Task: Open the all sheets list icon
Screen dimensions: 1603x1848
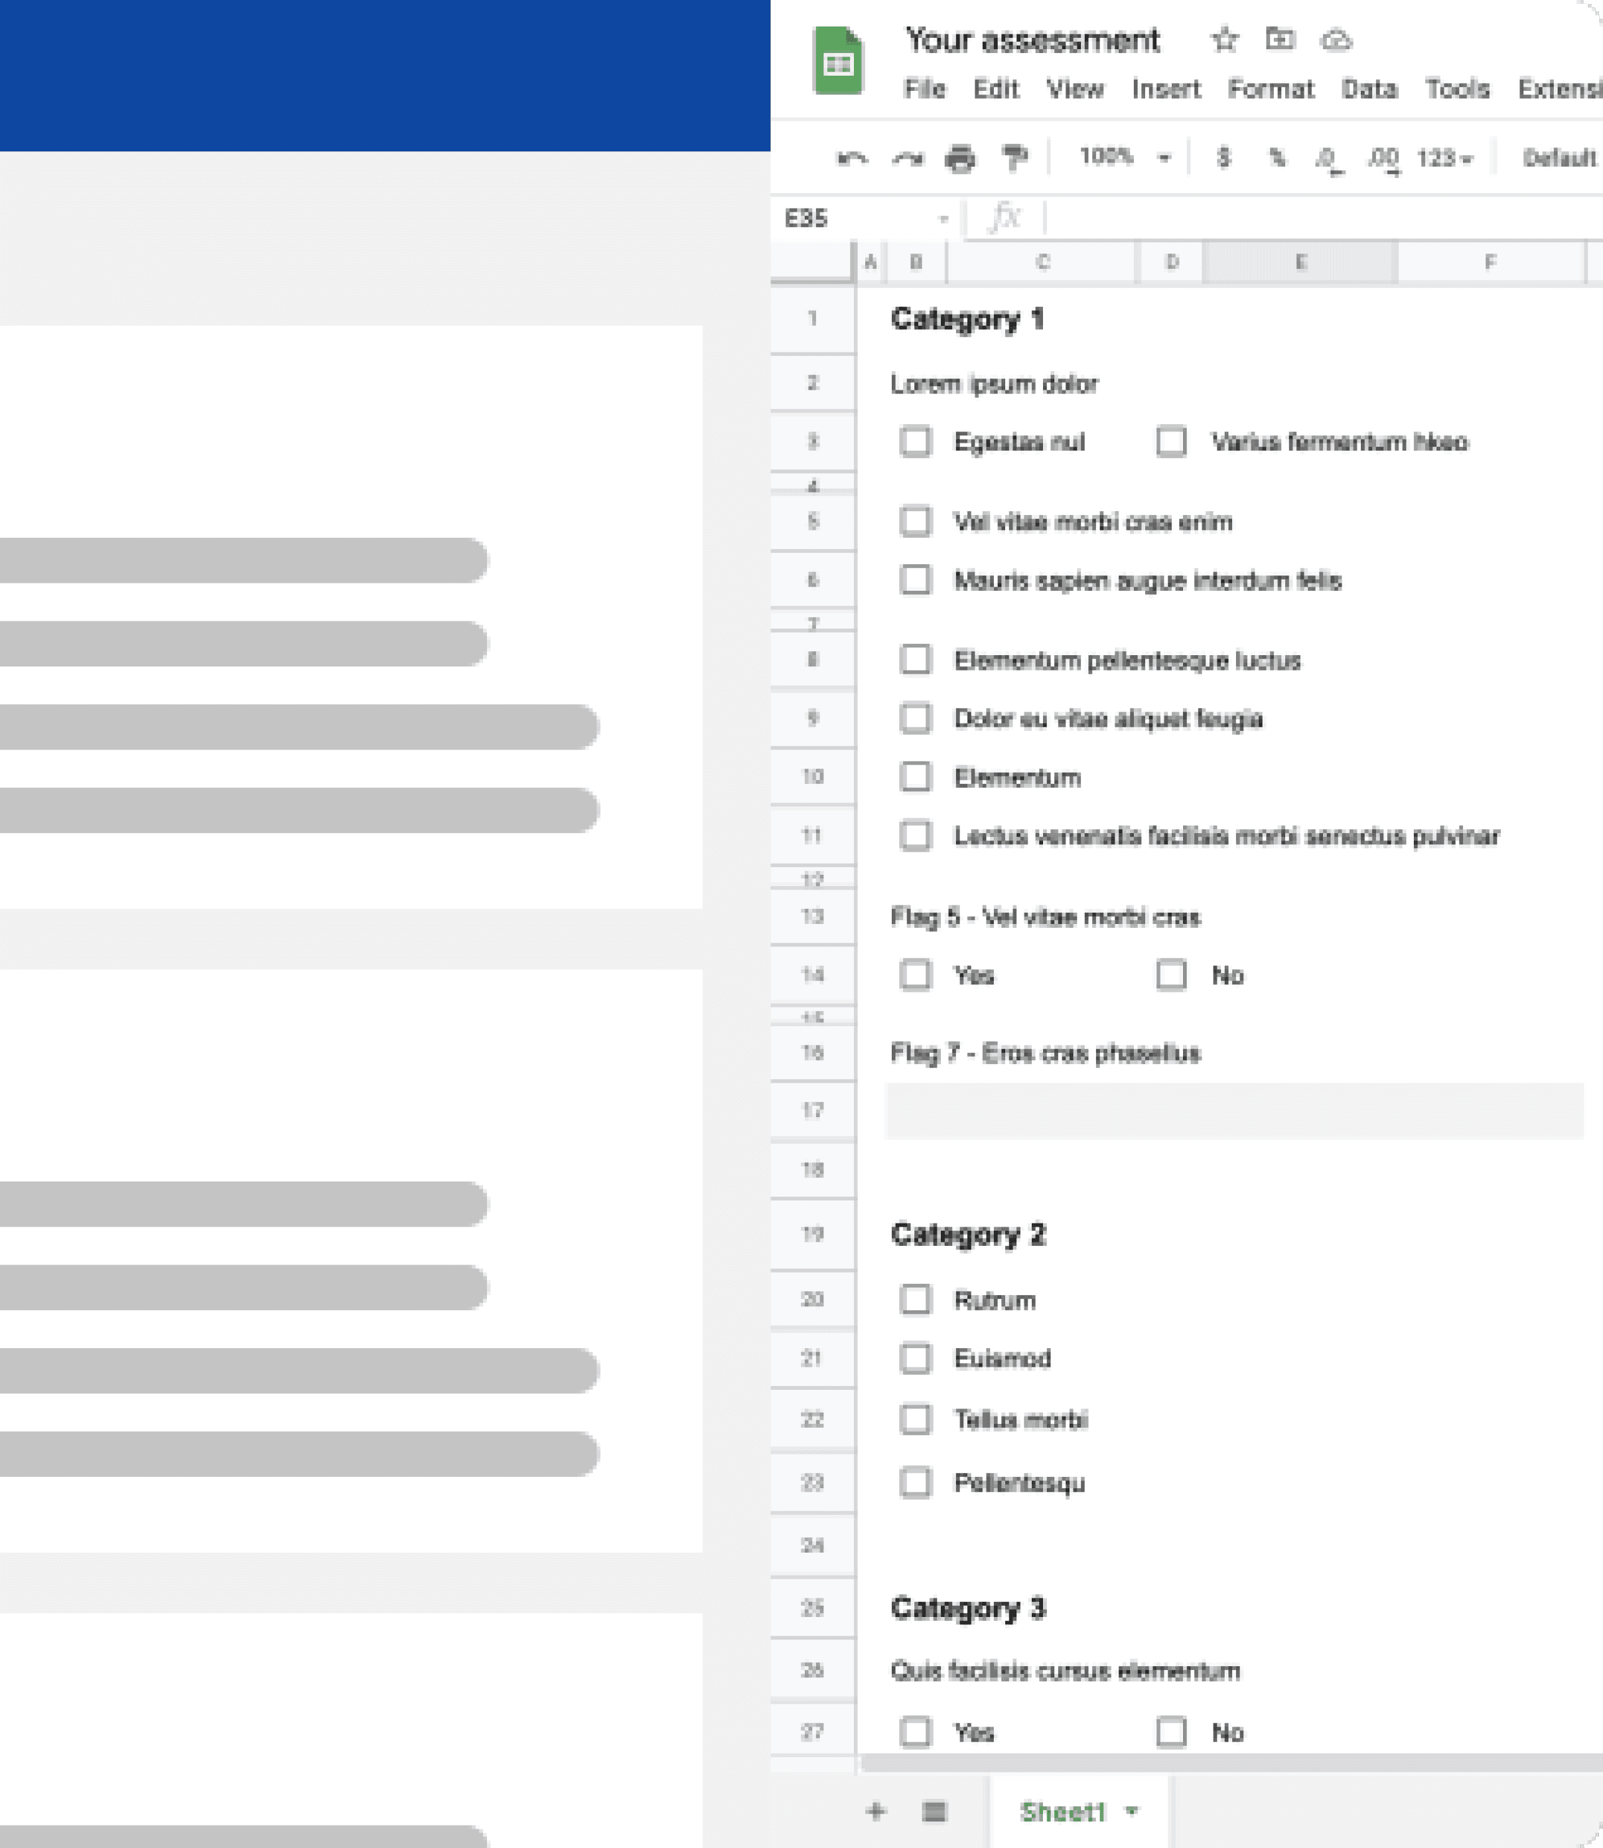Action: coord(934,1811)
